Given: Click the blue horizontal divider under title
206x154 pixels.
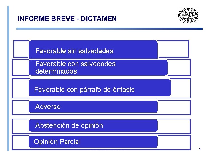Looking at the screenshot, I should point(109,29).
